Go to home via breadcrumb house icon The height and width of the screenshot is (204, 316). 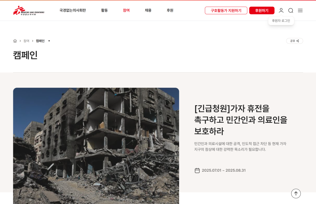coord(15,41)
